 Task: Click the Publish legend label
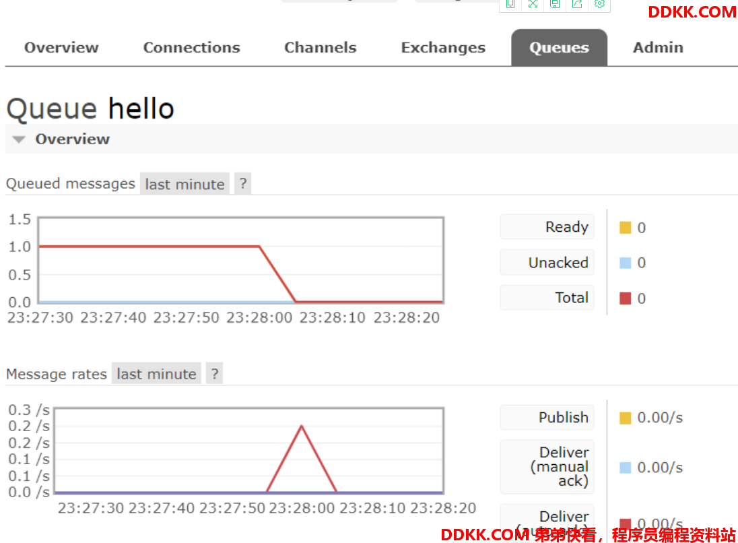pyautogui.click(x=563, y=418)
